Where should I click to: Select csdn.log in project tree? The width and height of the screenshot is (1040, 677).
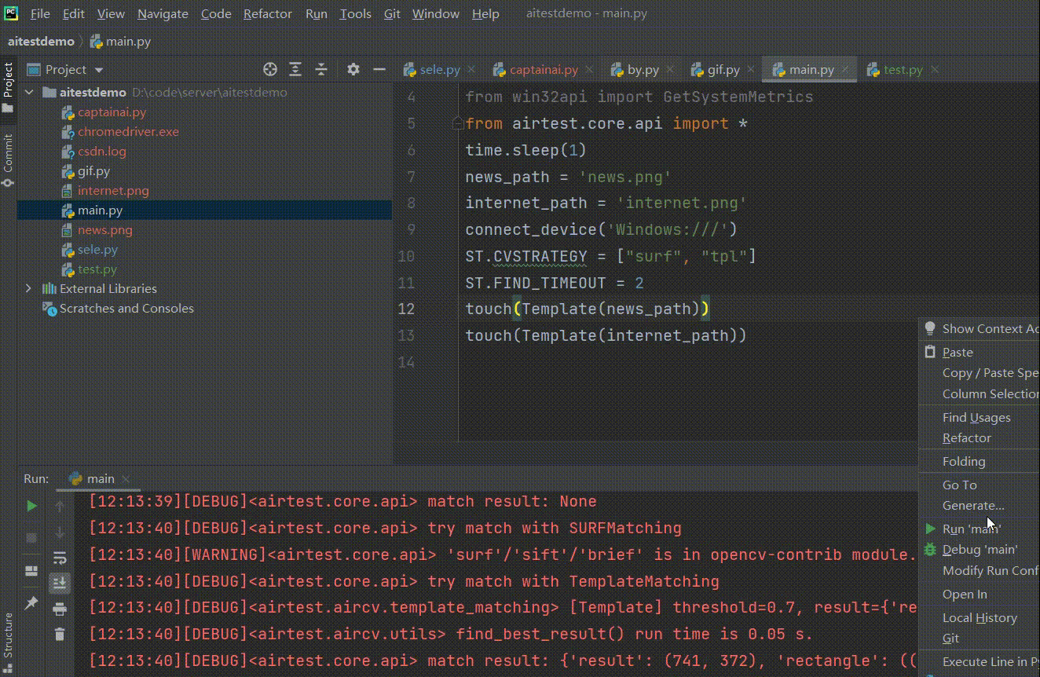pyautogui.click(x=102, y=152)
